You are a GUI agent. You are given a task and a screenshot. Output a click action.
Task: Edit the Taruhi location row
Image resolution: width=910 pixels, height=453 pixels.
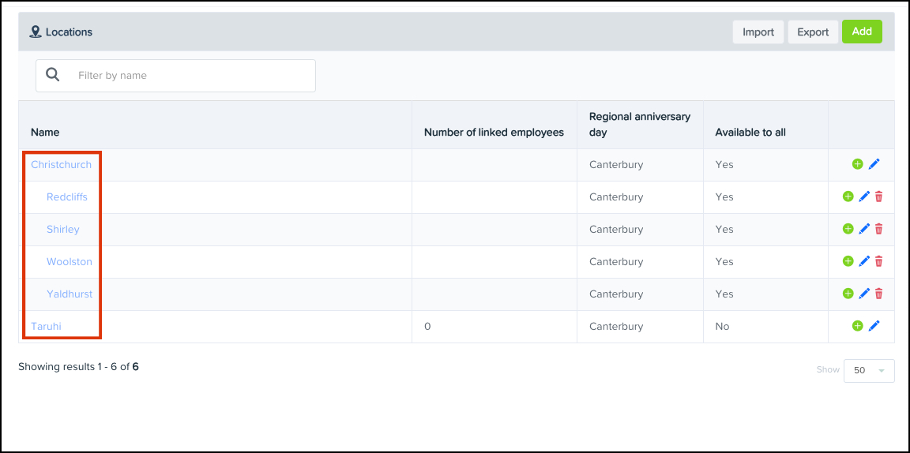(874, 326)
